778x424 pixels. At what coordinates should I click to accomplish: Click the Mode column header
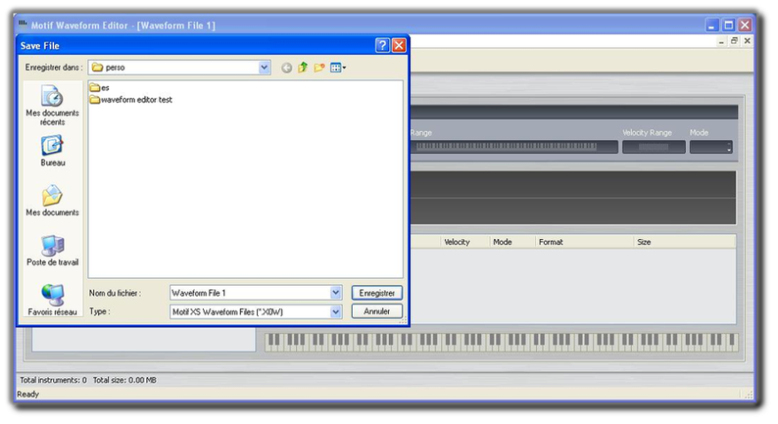coord(512,242)
